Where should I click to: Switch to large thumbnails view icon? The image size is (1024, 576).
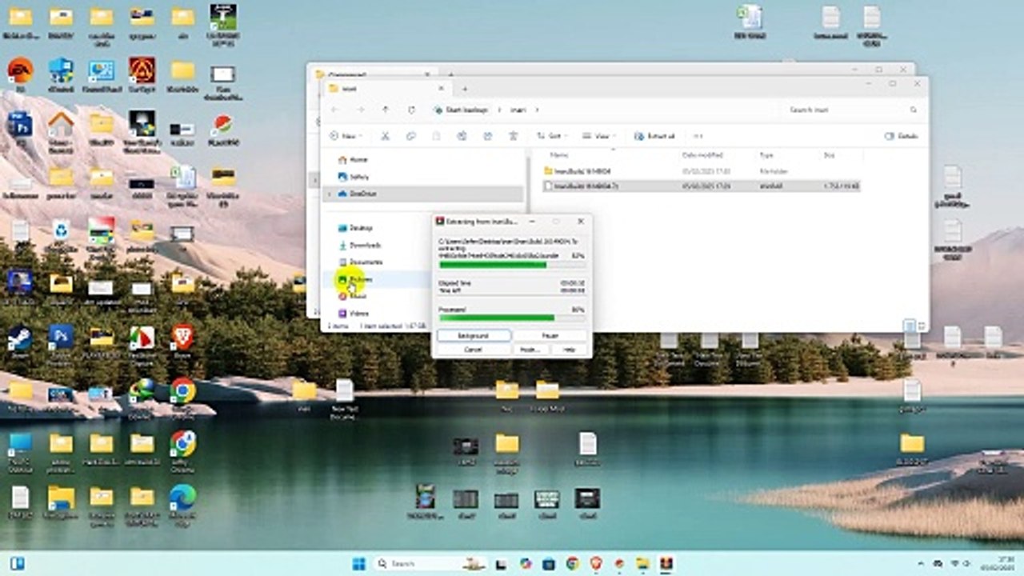click(922, 326)
